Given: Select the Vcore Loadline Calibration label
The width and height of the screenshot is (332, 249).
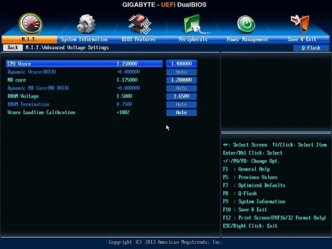Looking at the screenshot, I should click(x=41, y=112).
